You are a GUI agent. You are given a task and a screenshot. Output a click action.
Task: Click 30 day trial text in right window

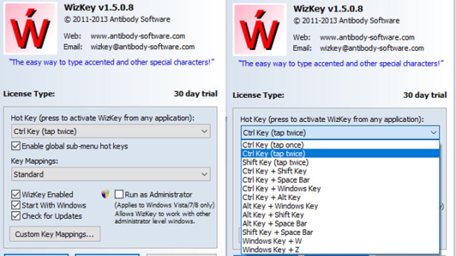click(x=425, y=95)
